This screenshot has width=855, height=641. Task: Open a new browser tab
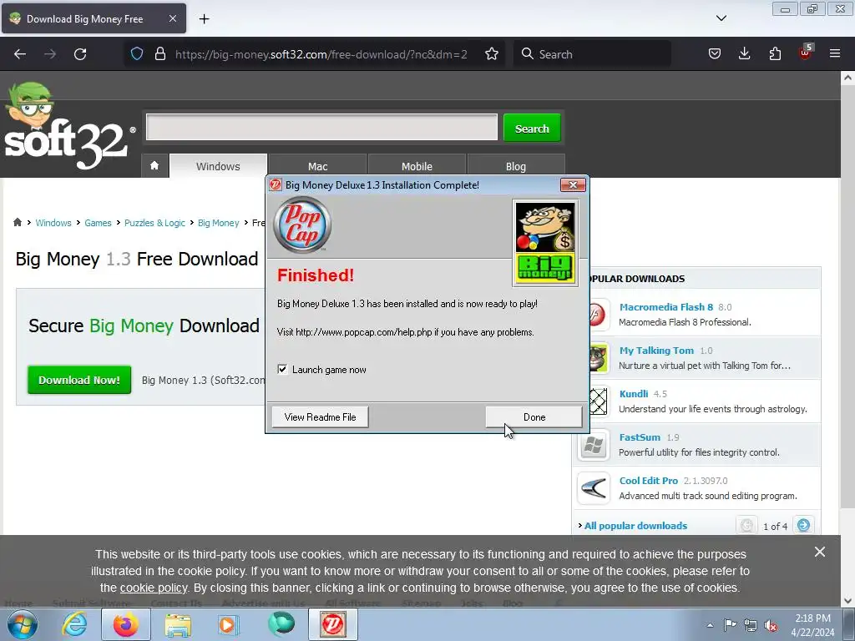click(204, 19)
